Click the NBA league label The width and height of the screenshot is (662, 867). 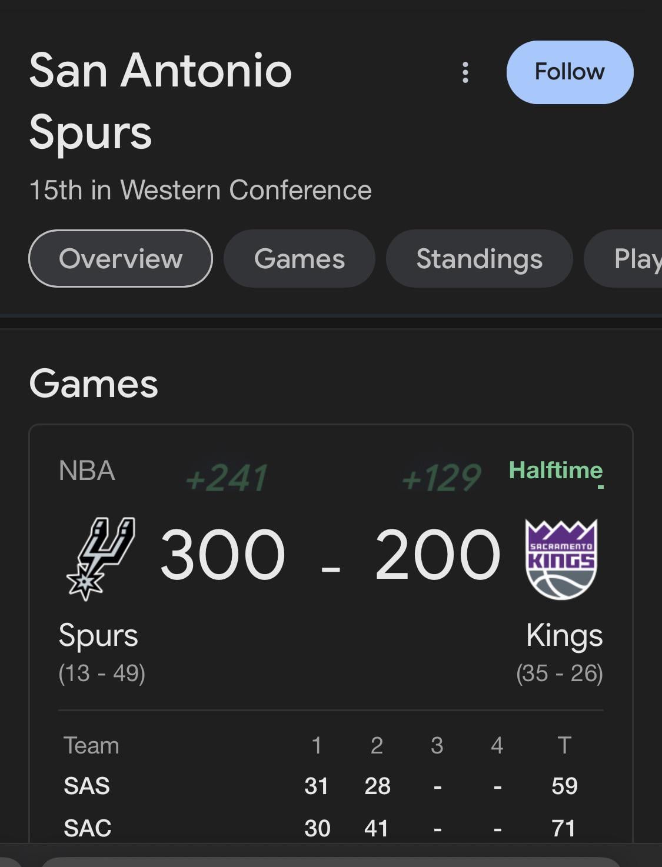[87, 471]
